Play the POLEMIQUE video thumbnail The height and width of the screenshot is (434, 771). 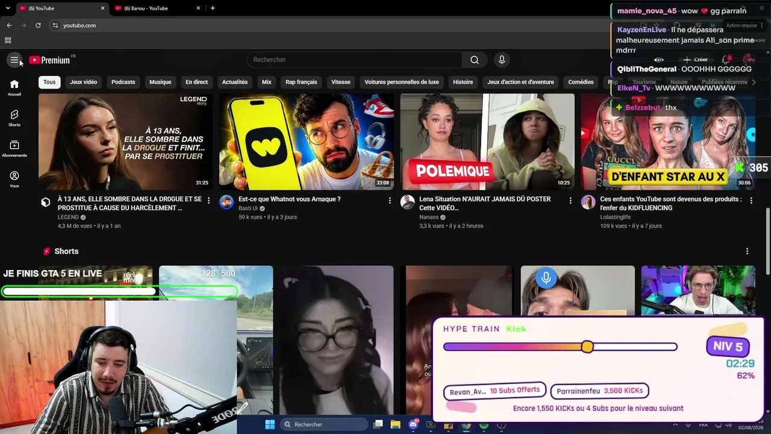487,142
